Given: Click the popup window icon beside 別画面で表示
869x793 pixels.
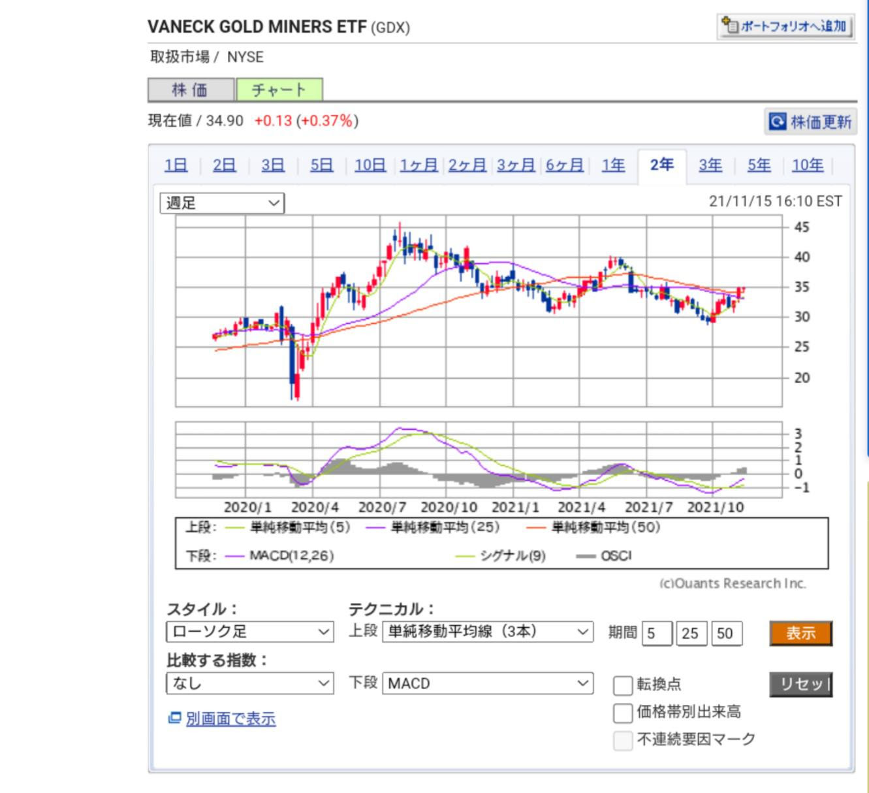Looking at the screenshot, I should 174,718.
